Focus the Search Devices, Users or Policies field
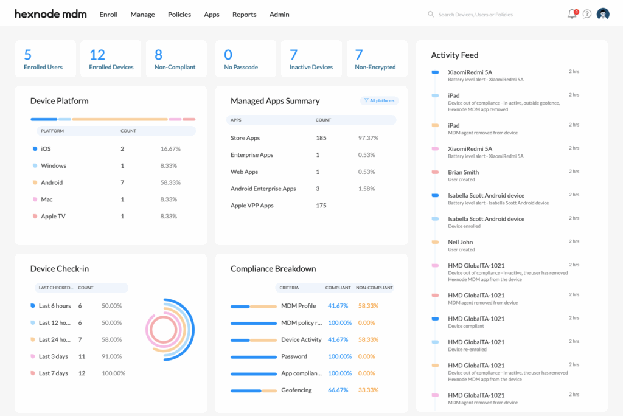Image resolution: width=623 pixels, height=416 pixels. point(487,15)
